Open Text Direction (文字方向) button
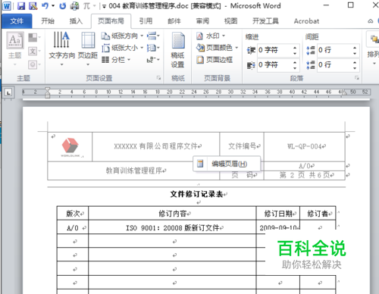The height and width of the screenshot is (294, 379). (x=61, y=48)
